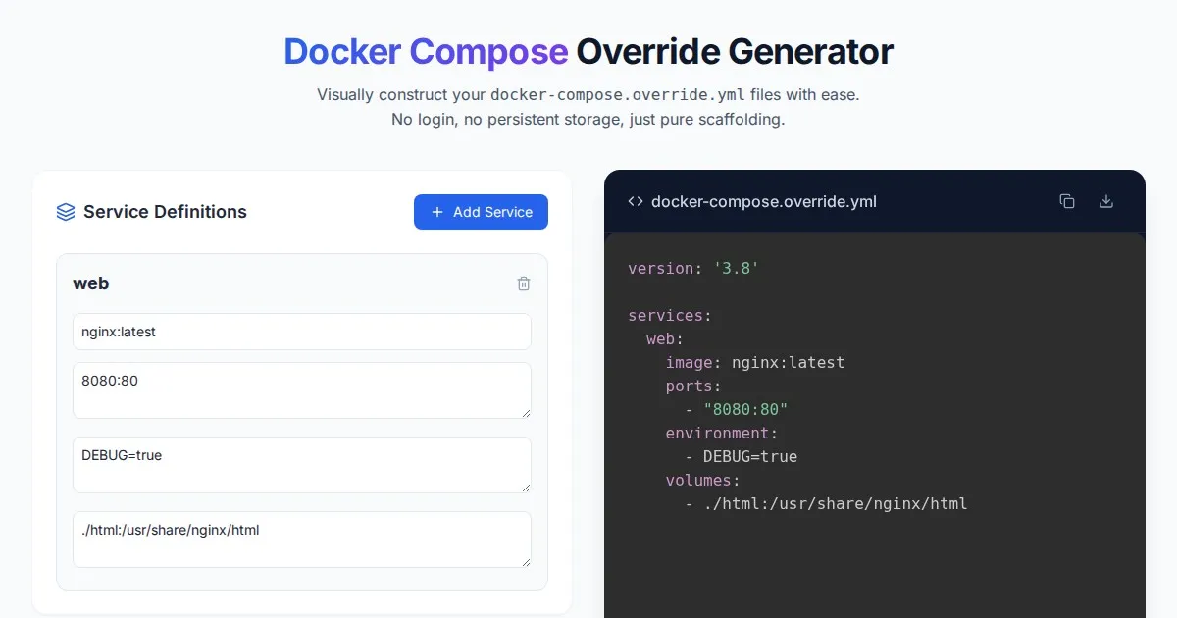Click into the ports field containing 8080:80
Viewport: 1177px width, 618px height.
point(302,389)
